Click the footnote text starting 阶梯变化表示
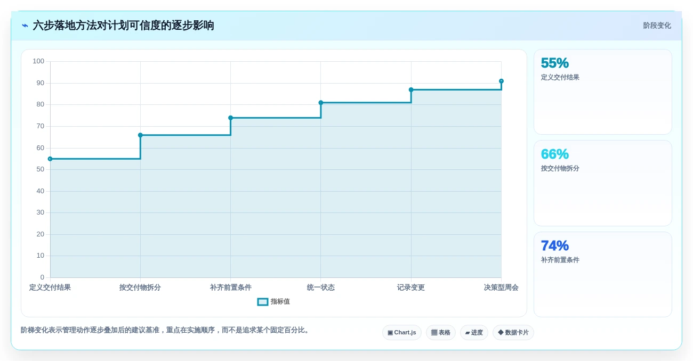Viewport: 693px width, 361px height. [166, 330]
